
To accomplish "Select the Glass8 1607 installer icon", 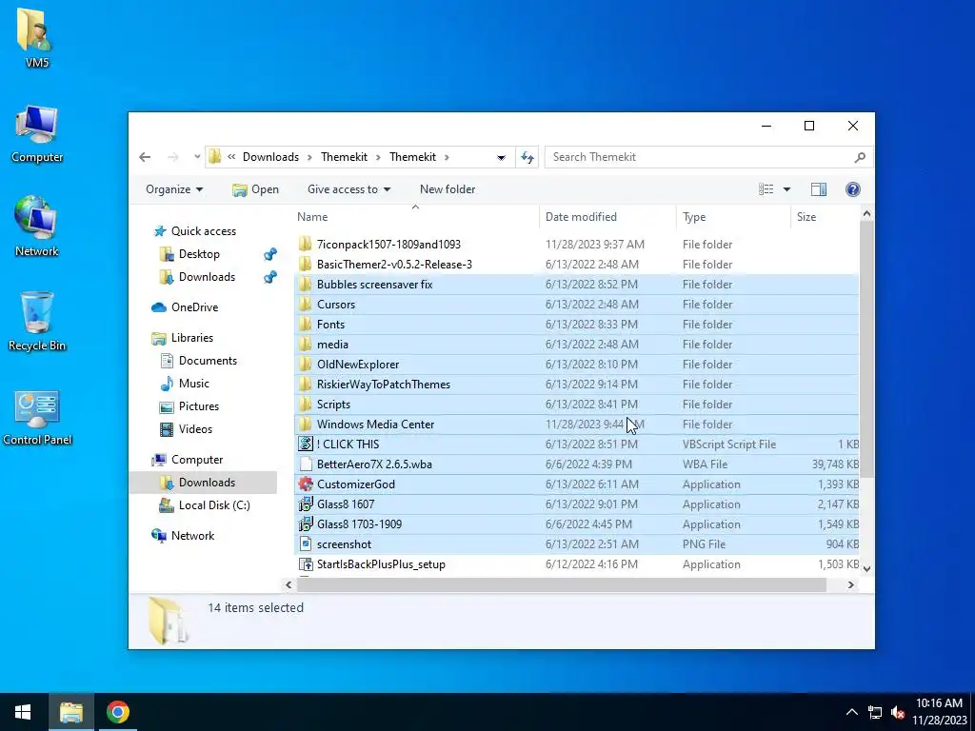I will click(306, 504).
